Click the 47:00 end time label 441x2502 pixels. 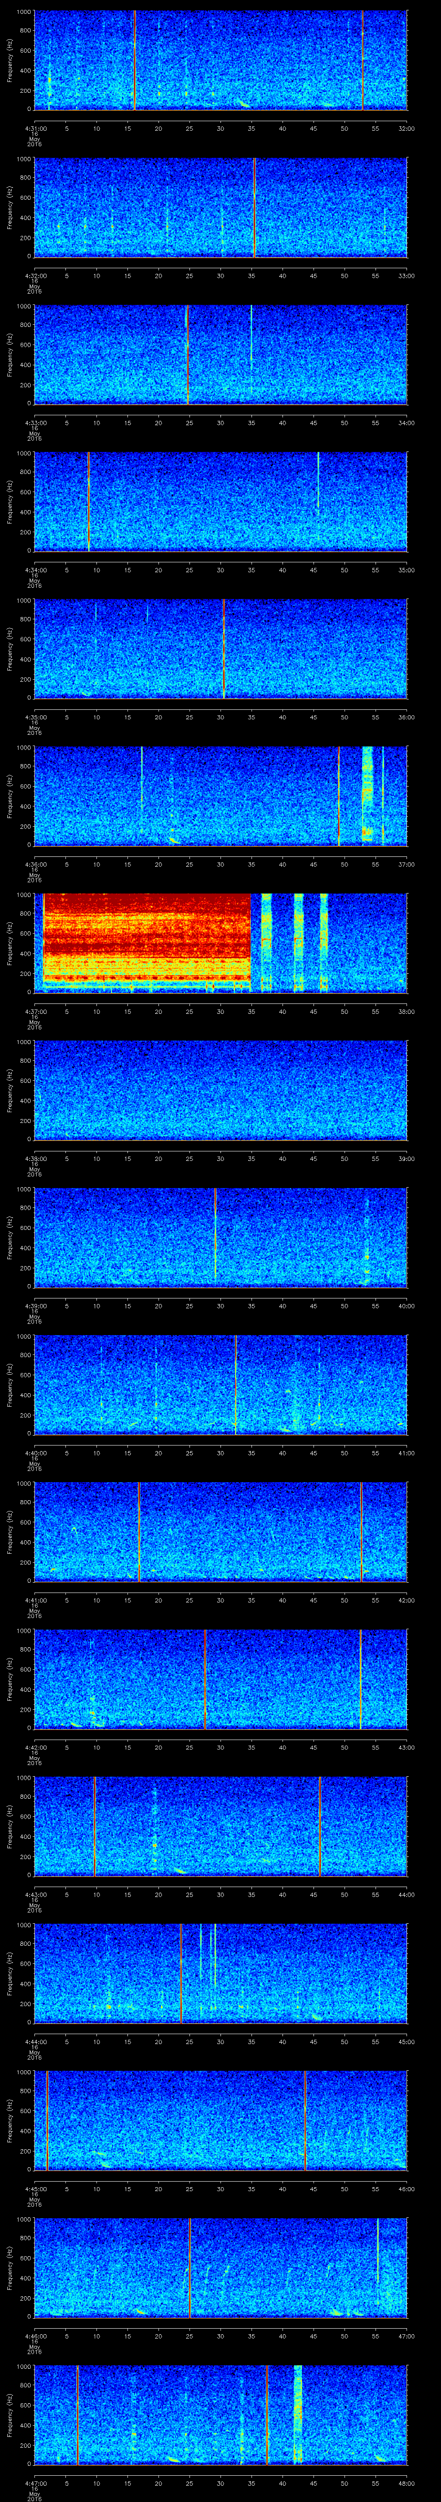pos(406,2335)
